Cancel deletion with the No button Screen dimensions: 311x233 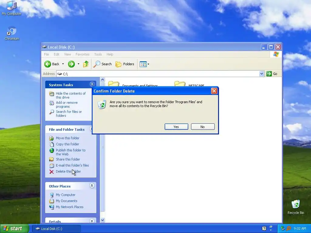[x=203, y=127]
